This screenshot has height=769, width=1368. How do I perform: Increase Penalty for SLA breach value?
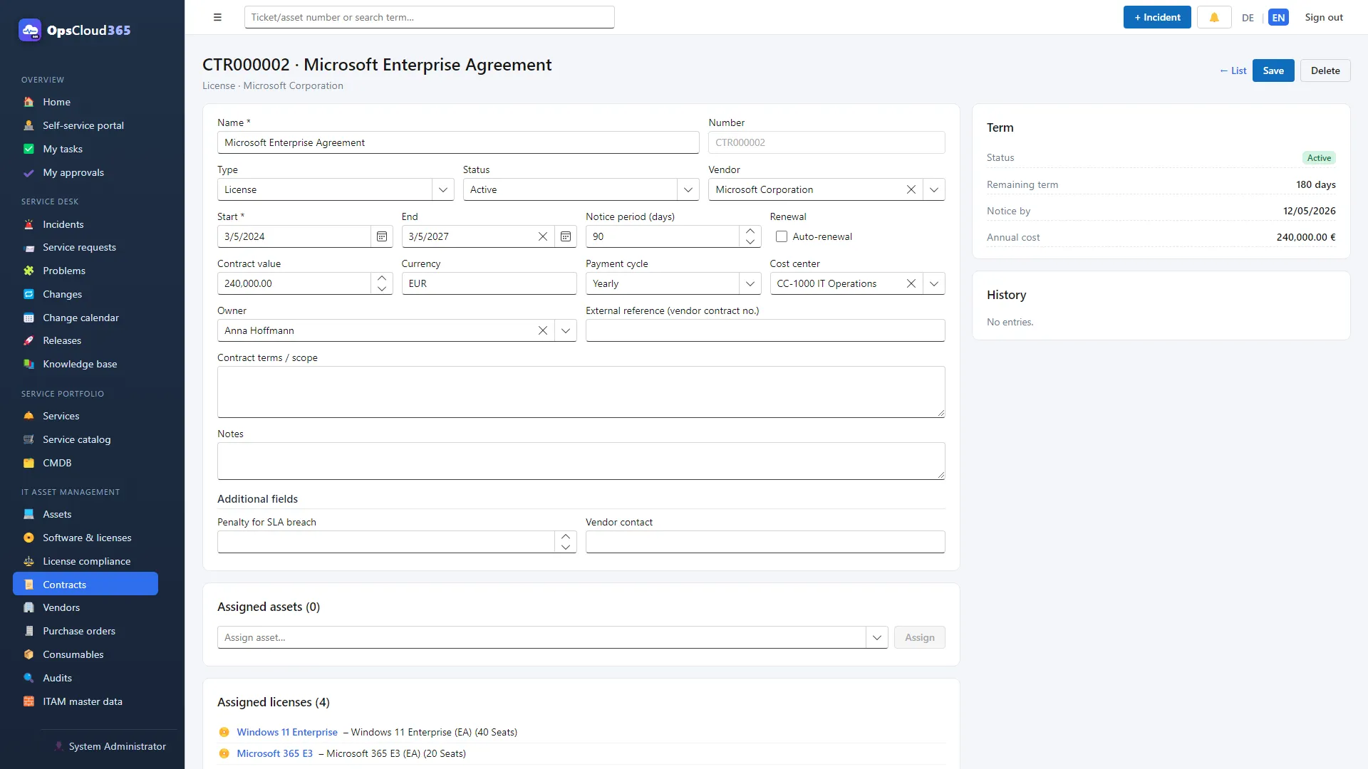[566, 536]
